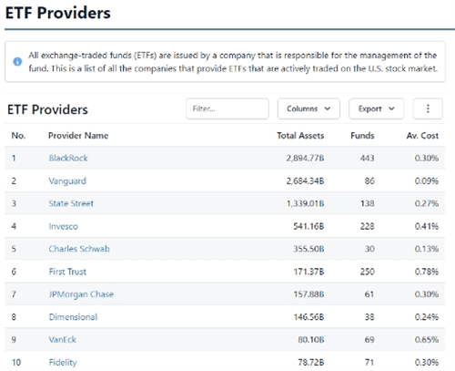Screen dimensions: 455x371
Task: Sort by Av. Cost column header
Action: [x=422, y=136]
